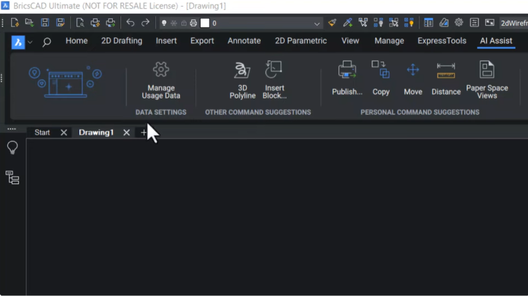Select the AI Assist tab

(x=496, y=41)
